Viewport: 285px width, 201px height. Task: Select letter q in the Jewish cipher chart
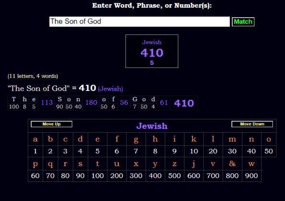[50, 164]
